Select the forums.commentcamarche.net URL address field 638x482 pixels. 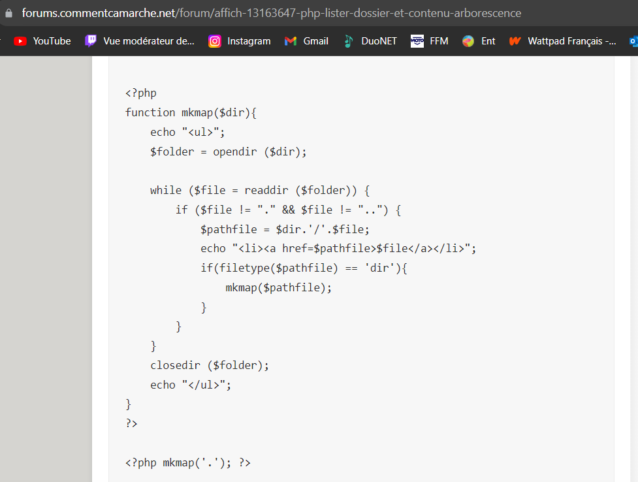[272, 13]
